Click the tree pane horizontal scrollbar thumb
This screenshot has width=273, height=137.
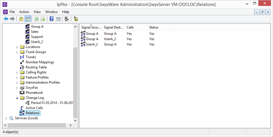coord(37,125)
